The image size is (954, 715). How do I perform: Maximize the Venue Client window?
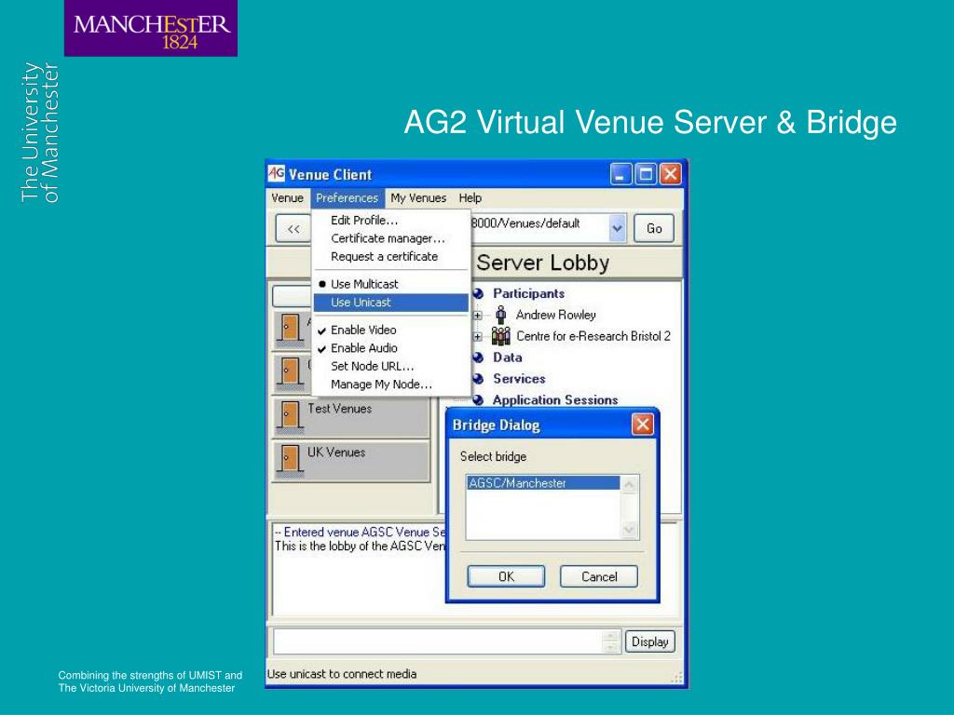click(646, 174)
